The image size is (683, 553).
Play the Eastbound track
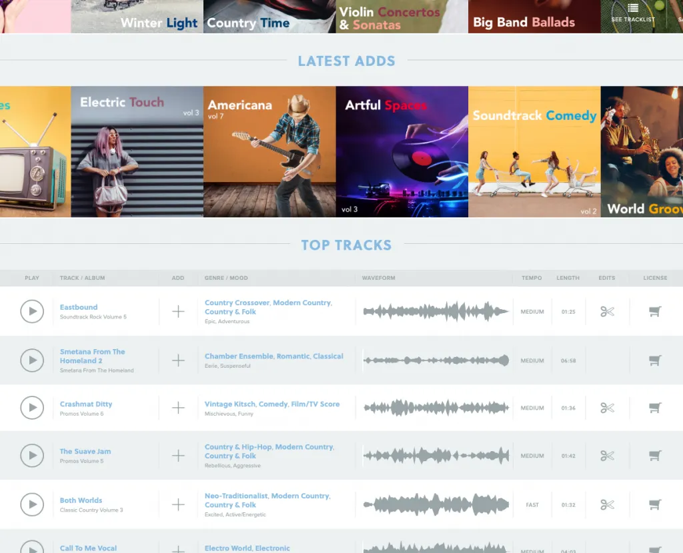click(x=32, y=312)
